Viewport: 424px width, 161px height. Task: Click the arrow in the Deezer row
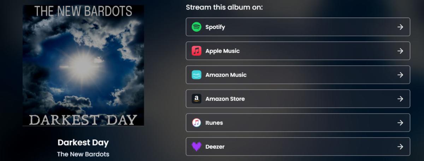click(x=400, y=147)
